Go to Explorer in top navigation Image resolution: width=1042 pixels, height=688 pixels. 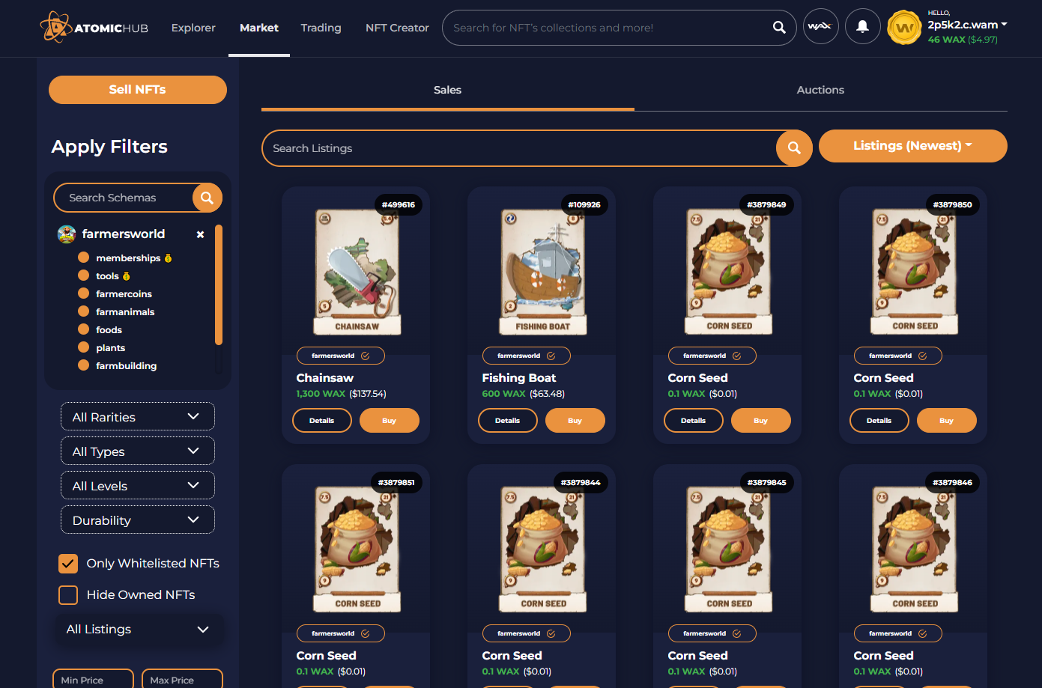tap(193, 28)
